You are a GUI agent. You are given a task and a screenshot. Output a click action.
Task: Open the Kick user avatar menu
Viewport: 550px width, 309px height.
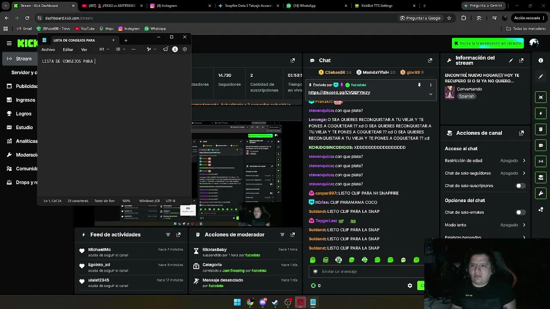pyautogui.click(x=534, y=43)
